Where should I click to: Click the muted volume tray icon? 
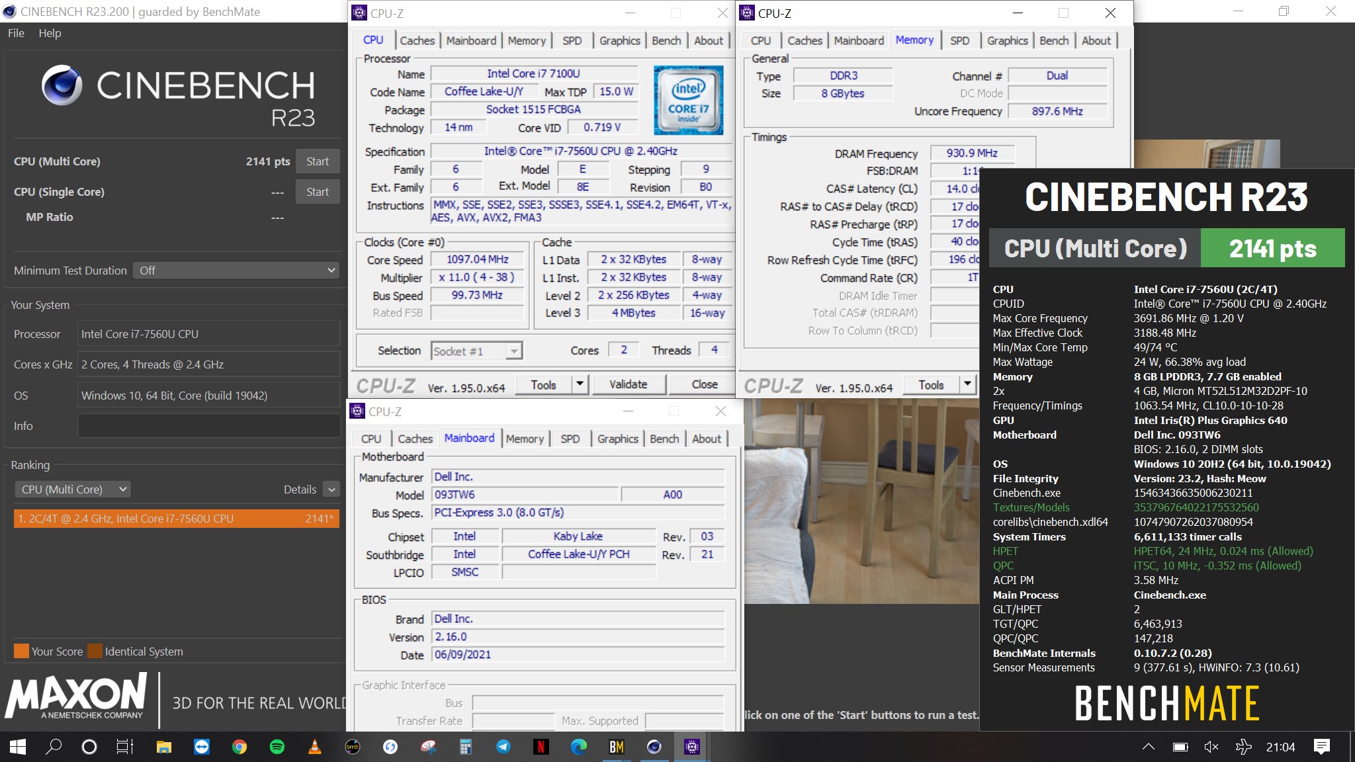[1211, 747]
